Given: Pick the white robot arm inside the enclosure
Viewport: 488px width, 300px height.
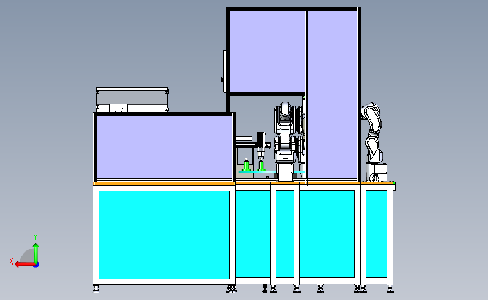Looking at the screenshot, I should coord(285,142).
